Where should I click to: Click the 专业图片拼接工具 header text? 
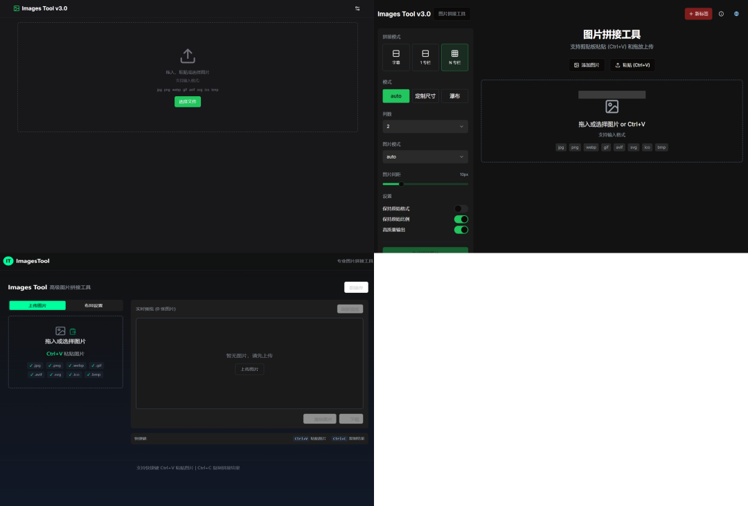coord(355,261)
